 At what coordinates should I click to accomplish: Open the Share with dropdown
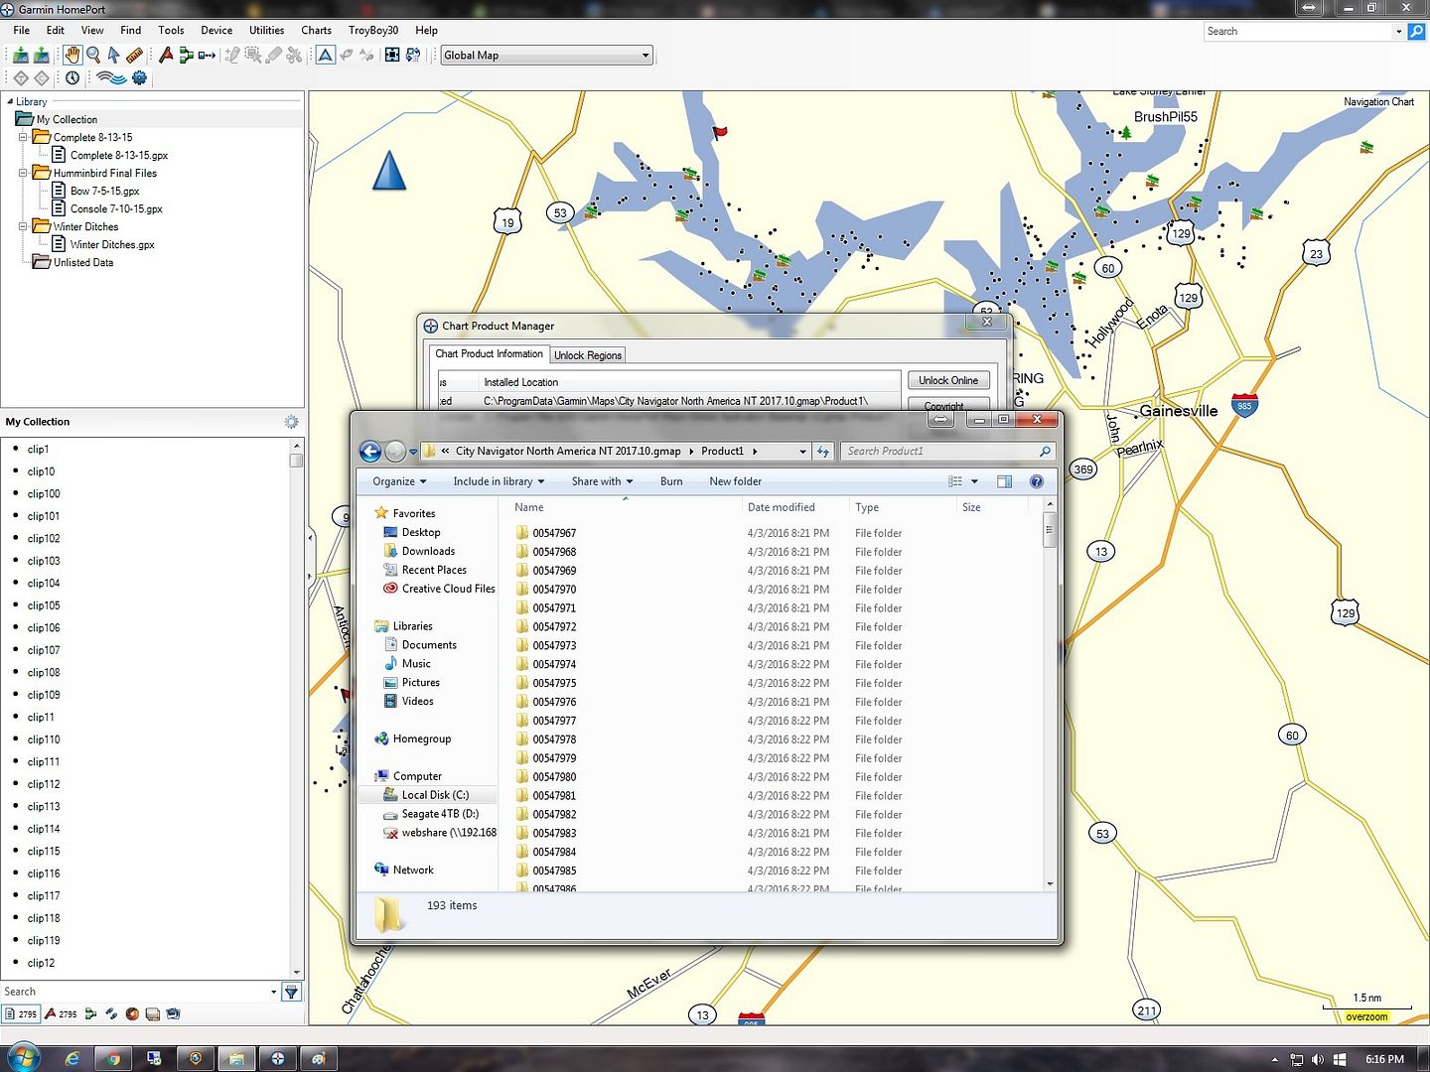602,481
